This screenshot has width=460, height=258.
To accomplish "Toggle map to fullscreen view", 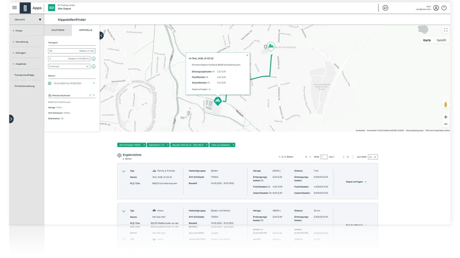I will tap(446, 30).
